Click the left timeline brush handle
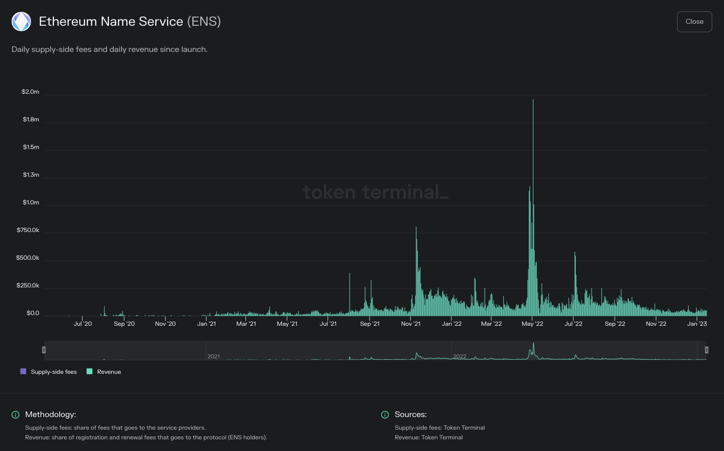Image resolution: width=724 pixels, height=451 pixels. click(x=43, y=350)
